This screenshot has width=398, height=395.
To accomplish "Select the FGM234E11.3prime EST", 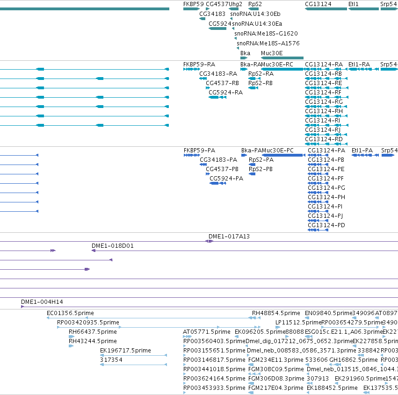I will 250,365.
